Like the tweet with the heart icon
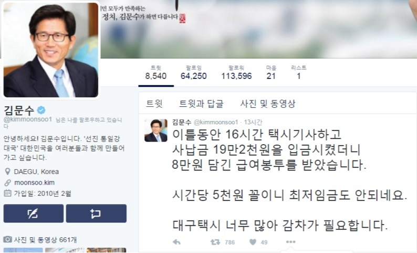The image size is (417, 253). tap(253, 242)
